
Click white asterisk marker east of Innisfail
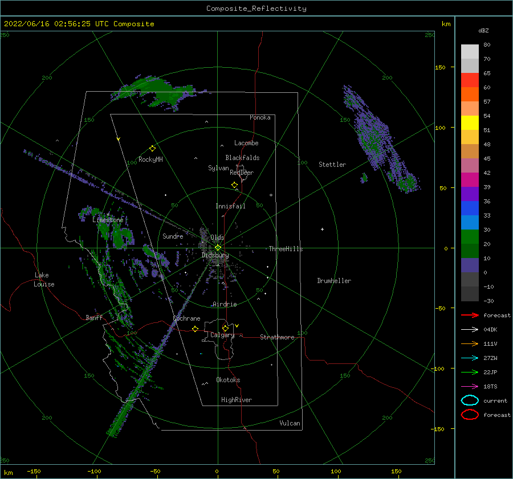pos(271,195)
